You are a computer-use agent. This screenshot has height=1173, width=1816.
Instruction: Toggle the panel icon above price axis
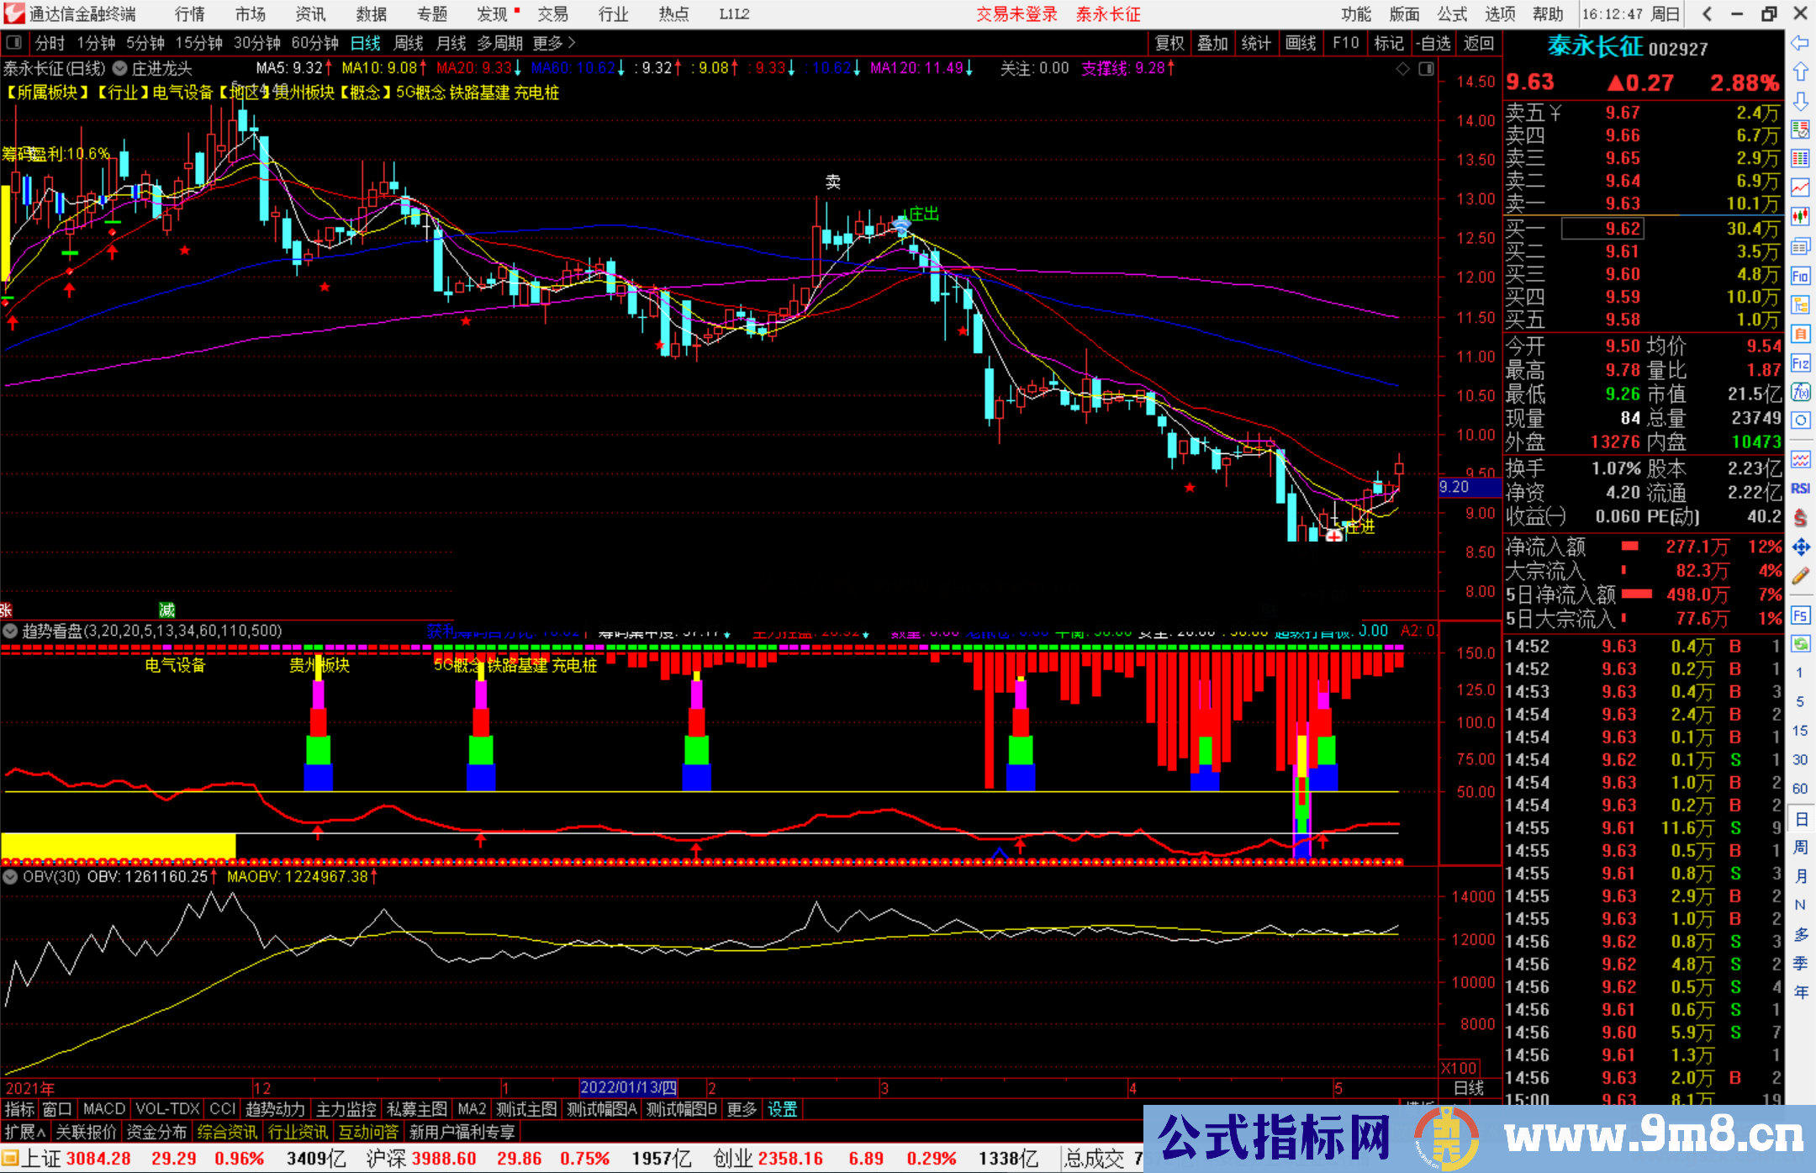[x=1426, y=69]
